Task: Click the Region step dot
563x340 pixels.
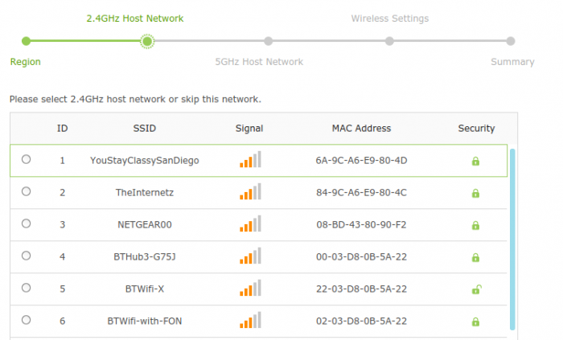Action: (26, 41)
